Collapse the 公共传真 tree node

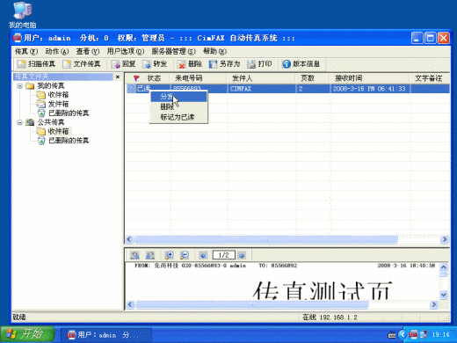click(19, 122)
